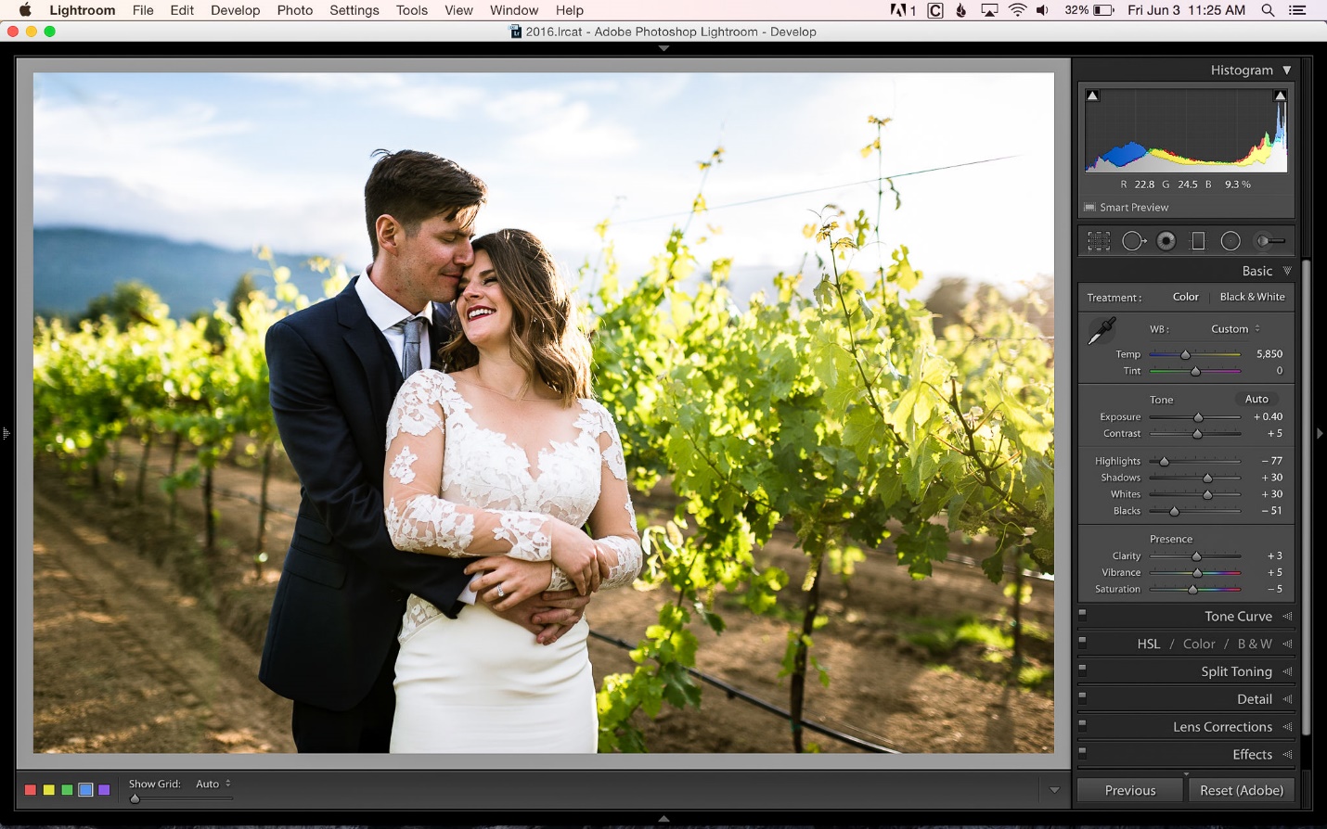This screenshot has height=829, width=1327.
Task: Select the Red Eye Correction tool
Action: click(x=1166, y=241)
